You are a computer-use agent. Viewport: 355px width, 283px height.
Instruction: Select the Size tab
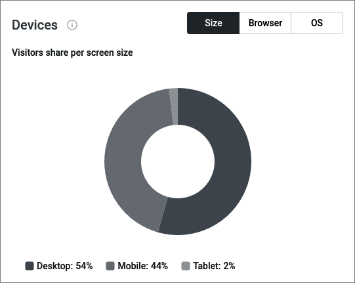tap(213, 23)
